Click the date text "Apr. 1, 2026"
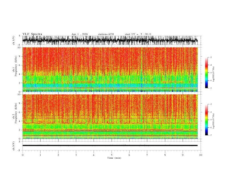The image size is (226, 174). pos(80,34)
